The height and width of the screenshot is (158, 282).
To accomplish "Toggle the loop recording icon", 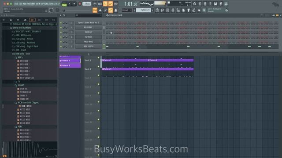I will point(115,4).
